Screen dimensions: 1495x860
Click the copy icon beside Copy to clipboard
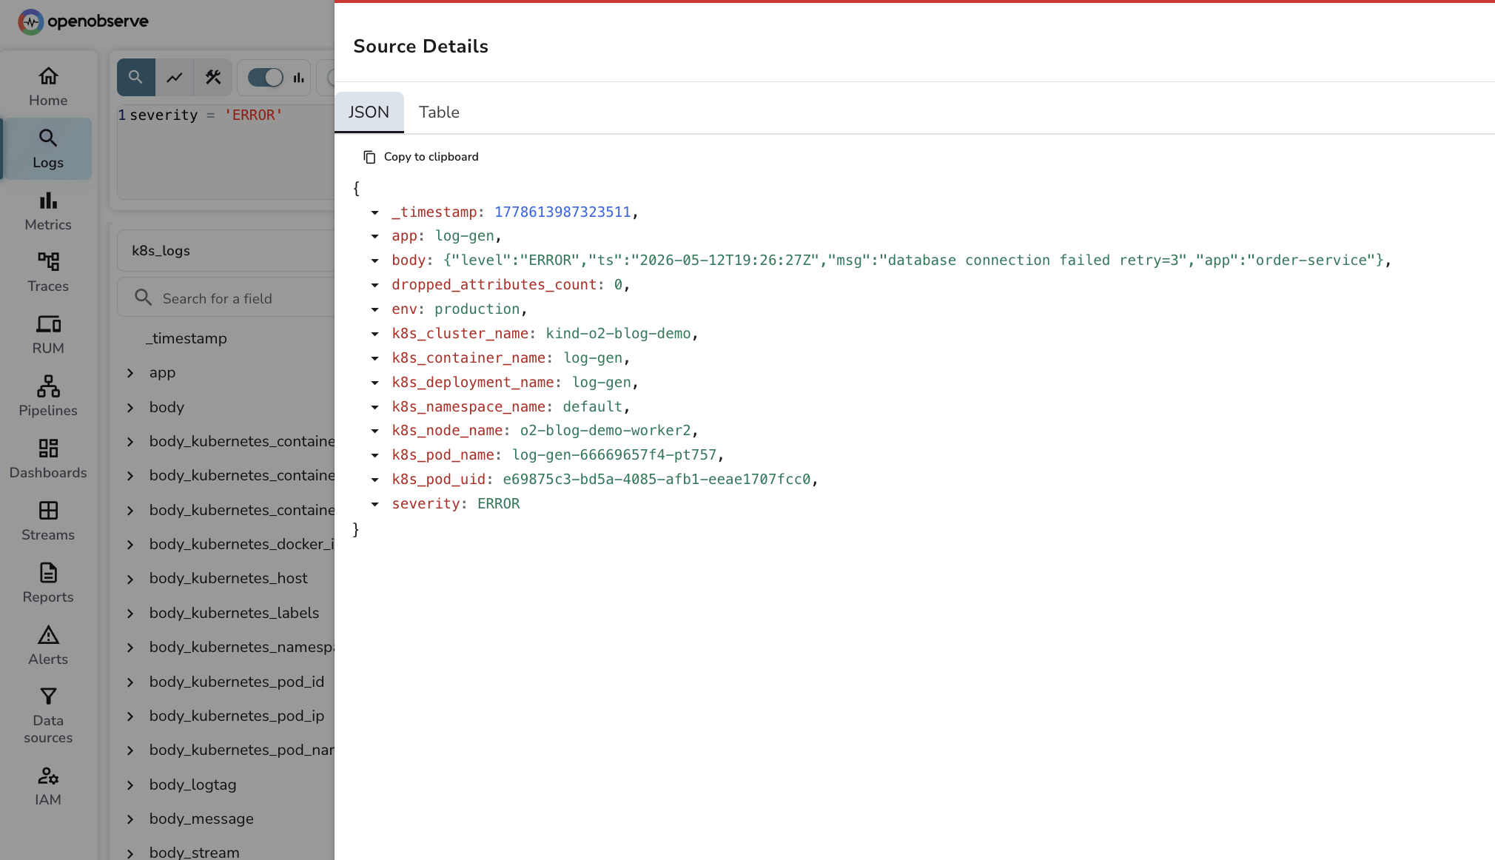point(369,157)
